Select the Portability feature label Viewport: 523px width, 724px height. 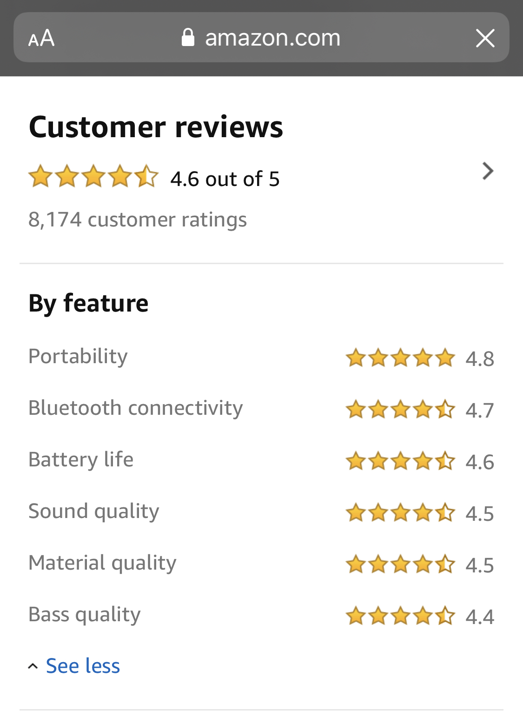pos(78,357)
